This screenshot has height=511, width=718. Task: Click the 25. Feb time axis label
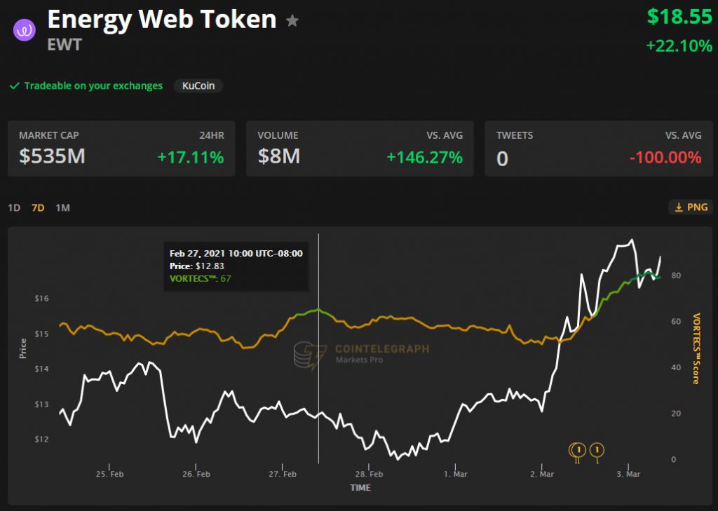click(109, 474)
